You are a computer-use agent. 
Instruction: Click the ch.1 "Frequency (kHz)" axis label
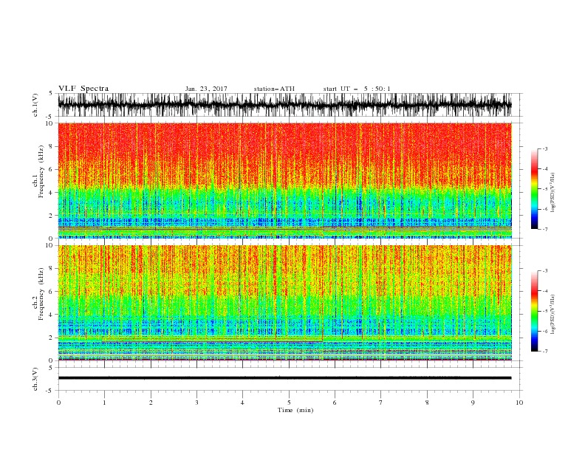point(41,171)
